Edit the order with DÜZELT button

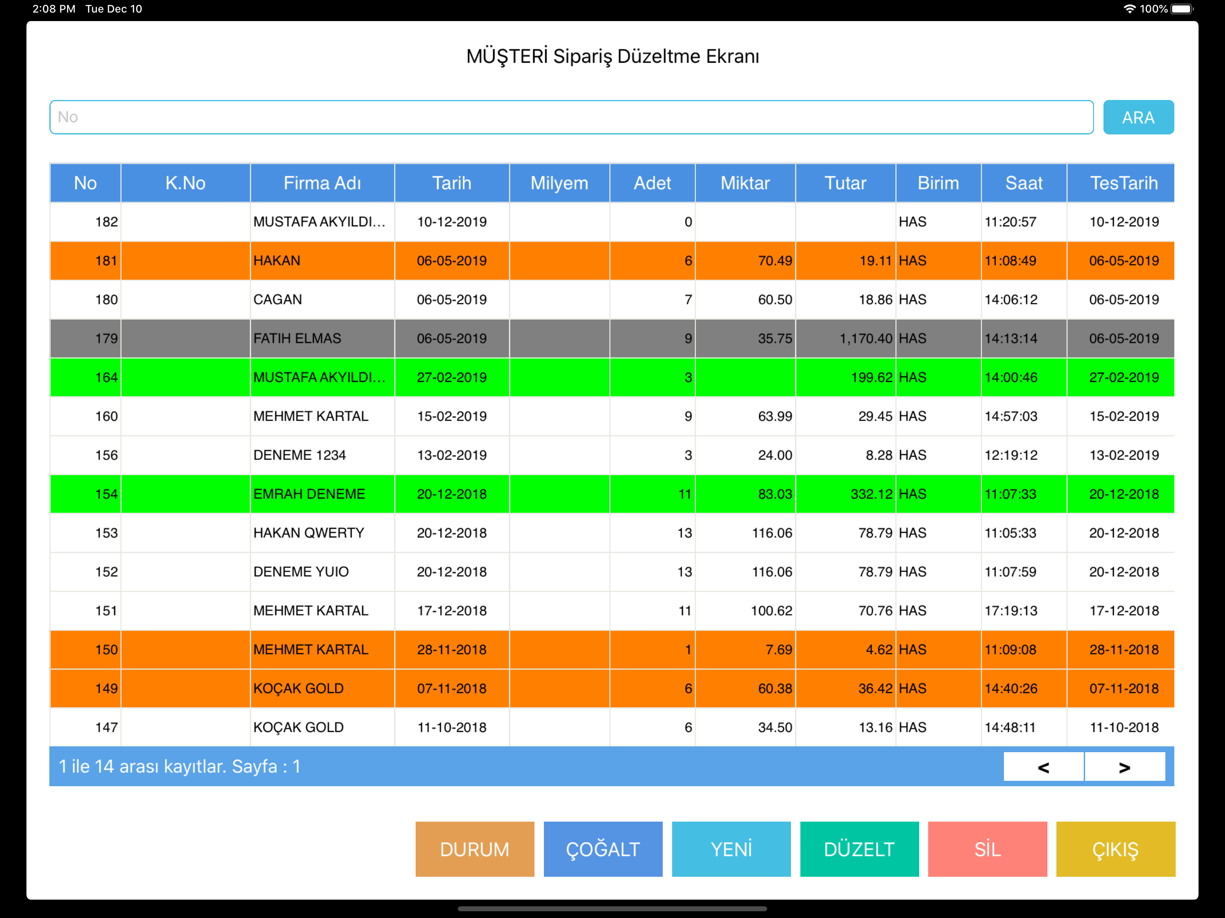coord(860,849)
